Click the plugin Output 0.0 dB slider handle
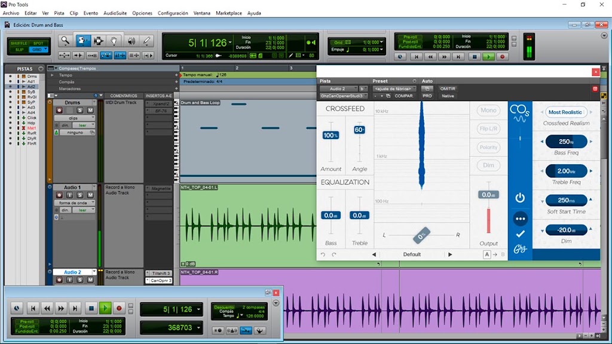 point(488,195)
